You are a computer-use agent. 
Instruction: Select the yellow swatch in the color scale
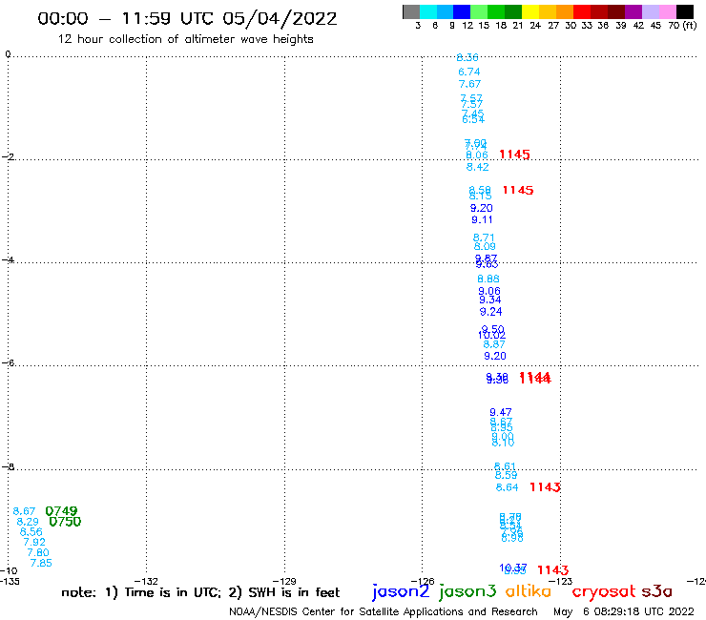click(530, 11)
